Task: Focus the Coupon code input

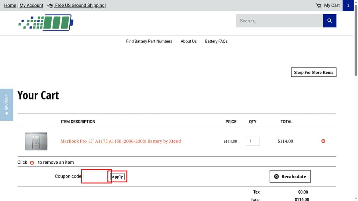Action: pyautogui.click(x=96, y=176)
